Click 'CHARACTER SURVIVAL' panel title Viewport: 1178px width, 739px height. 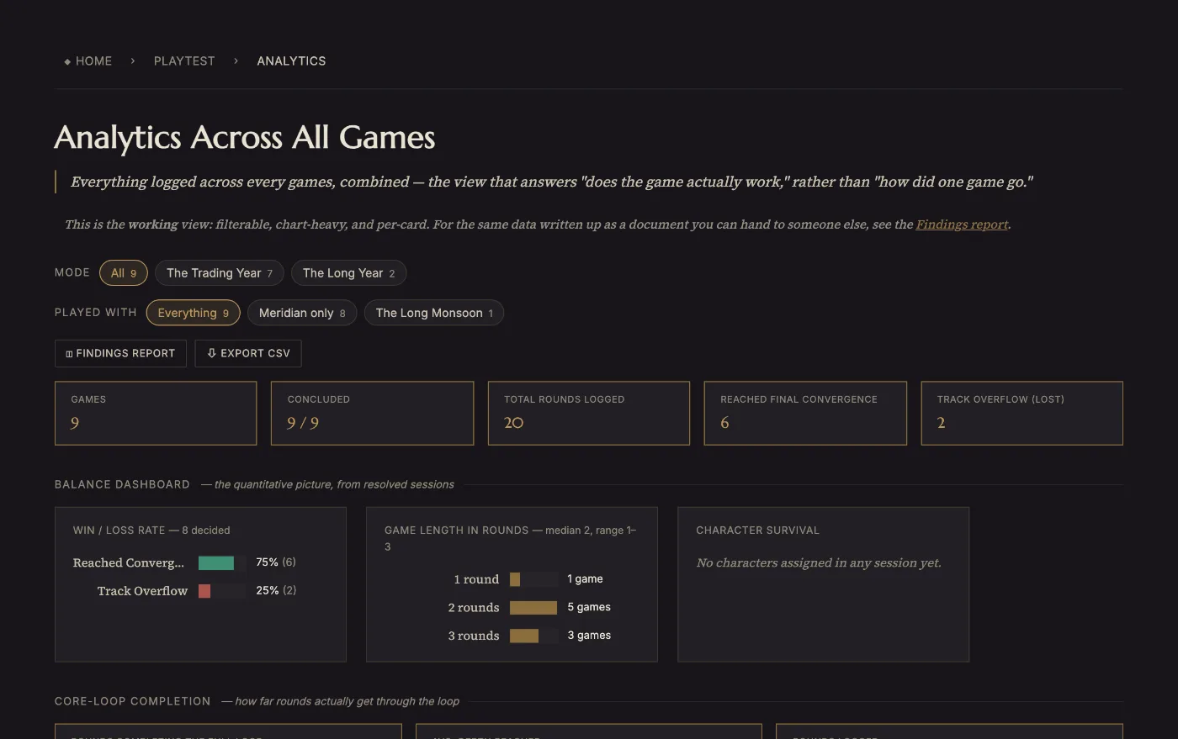pos(757,530)
